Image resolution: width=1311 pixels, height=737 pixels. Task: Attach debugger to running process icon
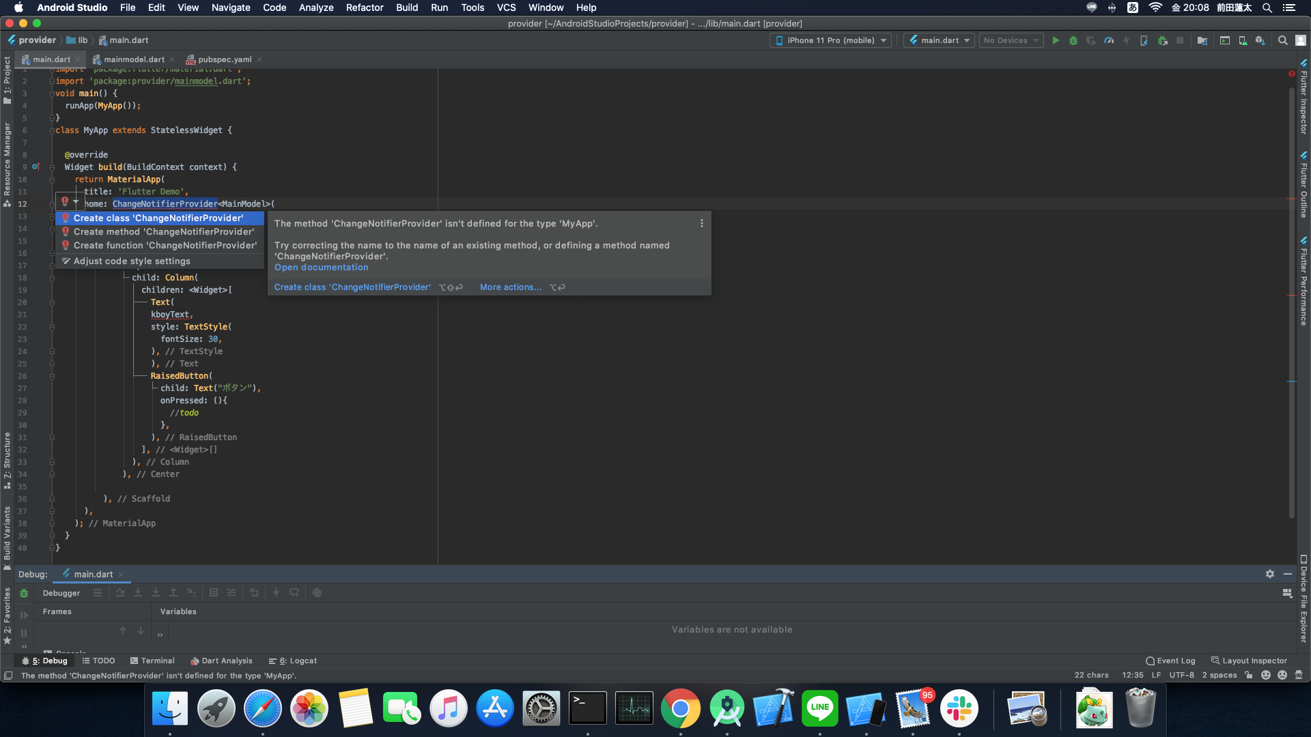[1162, 40]
